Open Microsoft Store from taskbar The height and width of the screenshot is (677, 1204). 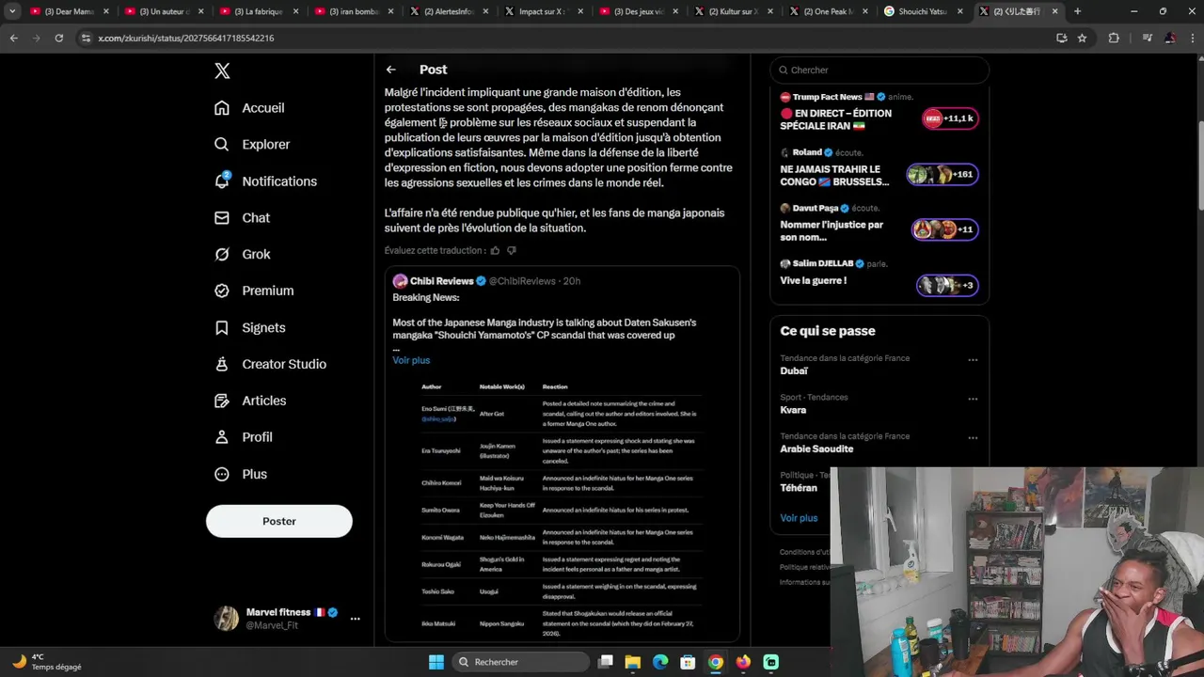[689, 662]
